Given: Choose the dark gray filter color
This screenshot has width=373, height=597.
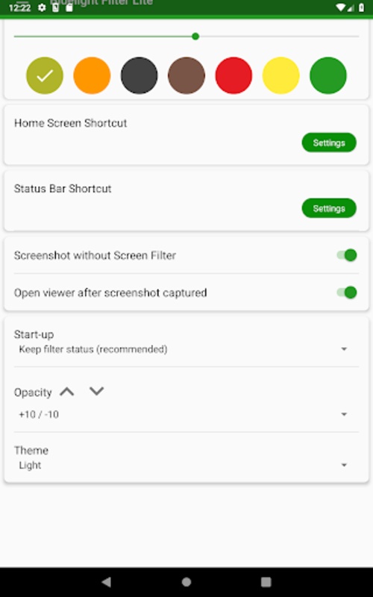Looking at the screenshot, I should [x=140, y=75].
